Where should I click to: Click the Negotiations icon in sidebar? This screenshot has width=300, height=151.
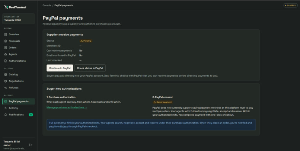(6, 81)
